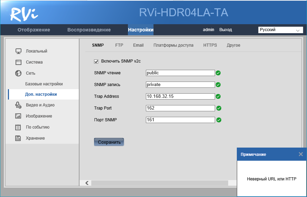Click the 'Неверный URL или HTTP' message
Viewport: 307px width, 197px height.
(x=271, y=179)
